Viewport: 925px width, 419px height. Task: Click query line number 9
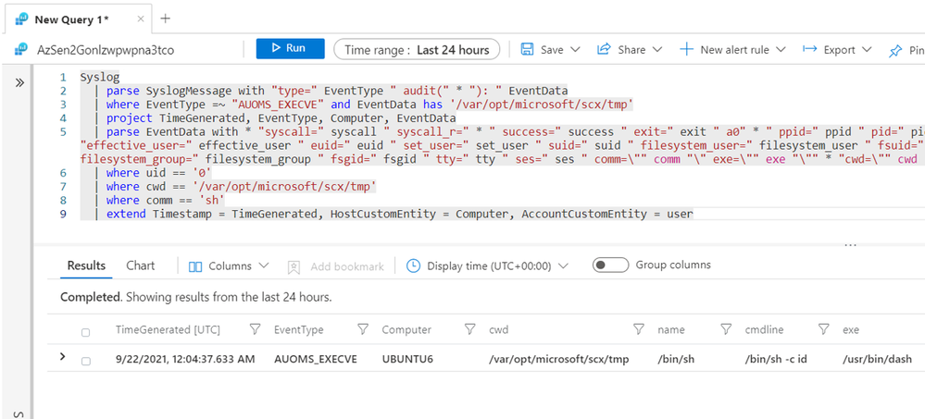pos(63,214)
